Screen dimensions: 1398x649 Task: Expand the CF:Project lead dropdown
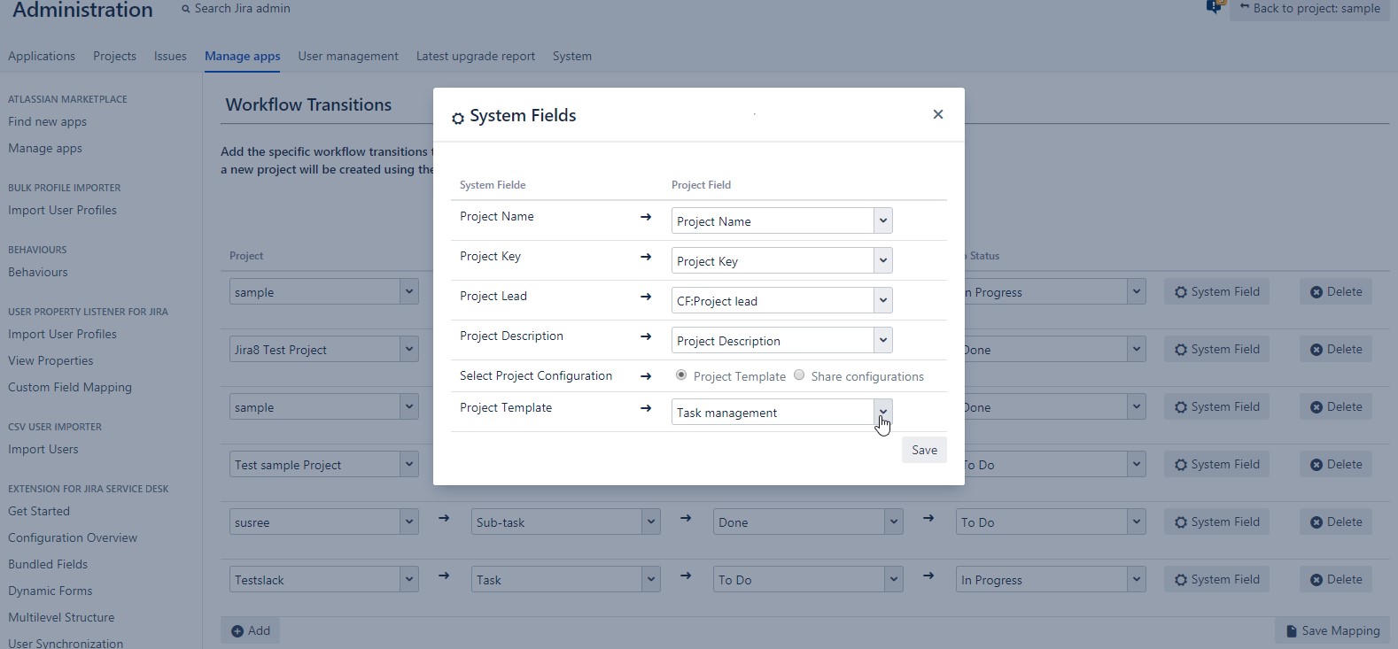tap(781, 300)
